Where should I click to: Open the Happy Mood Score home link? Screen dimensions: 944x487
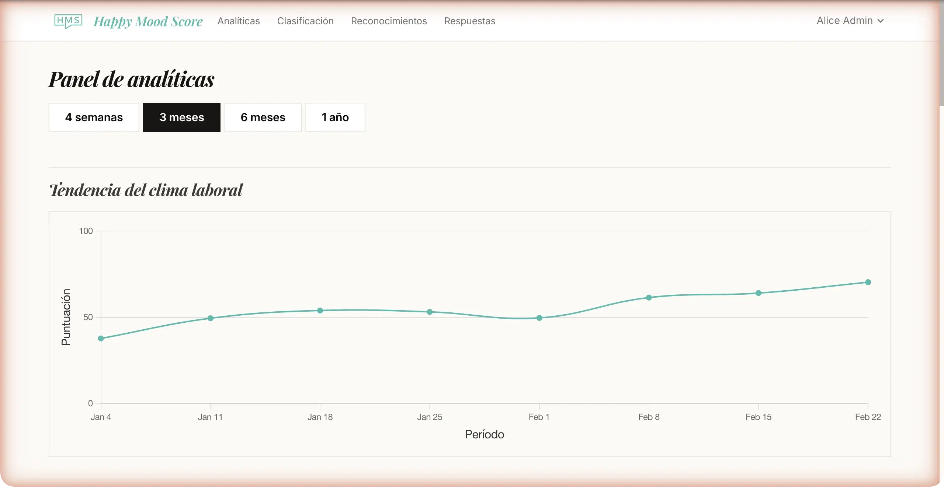[148, 21]
